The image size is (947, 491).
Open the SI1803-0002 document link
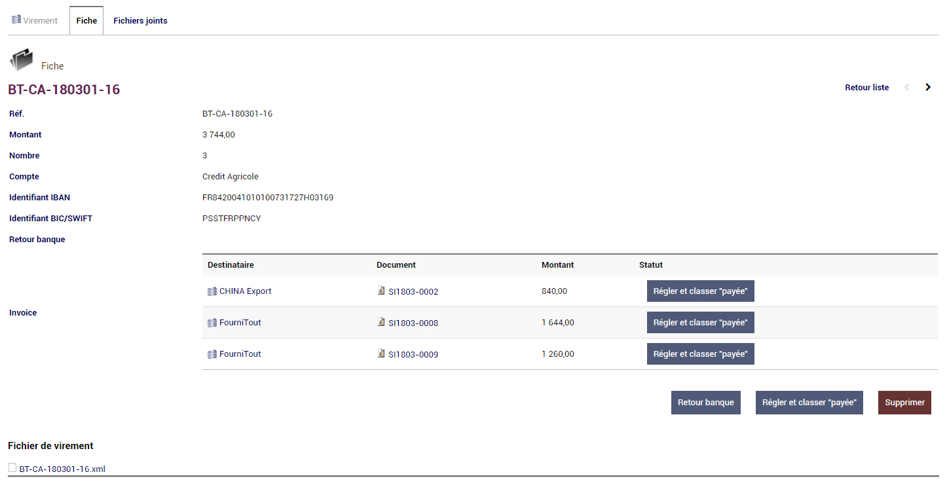(413, 292)
